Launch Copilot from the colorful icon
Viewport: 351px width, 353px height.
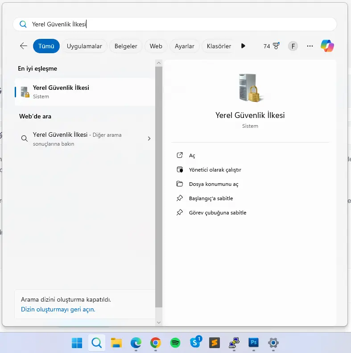327,46
